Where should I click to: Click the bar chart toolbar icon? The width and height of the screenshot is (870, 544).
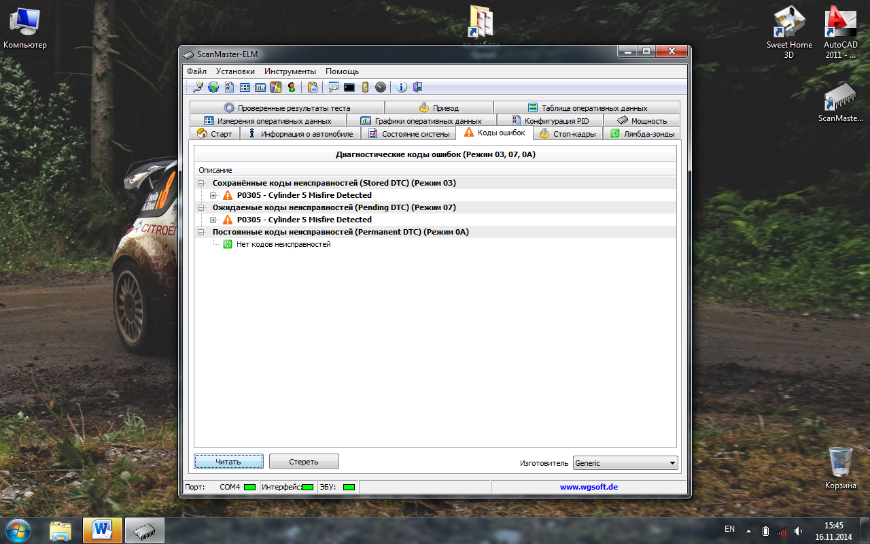(x=260, y=87)
